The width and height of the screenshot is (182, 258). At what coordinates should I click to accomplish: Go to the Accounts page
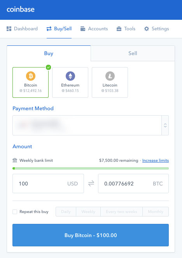(x=94, y=29)
